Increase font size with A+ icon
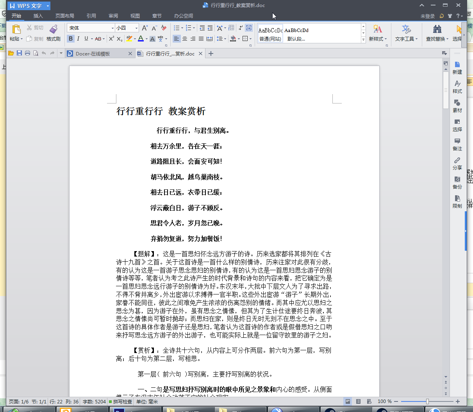The height and width of the screenshot is (412, 473). tap(145, 28)
